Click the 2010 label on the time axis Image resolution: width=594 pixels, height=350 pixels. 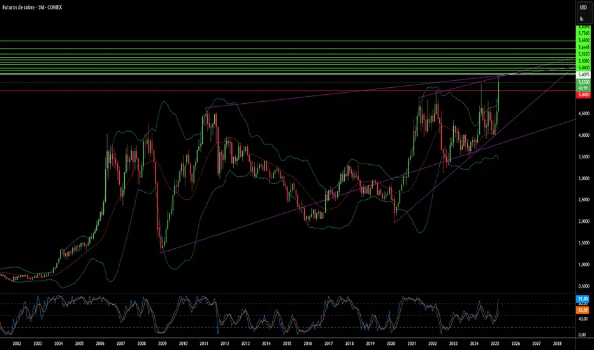click(x=183, y=344)
